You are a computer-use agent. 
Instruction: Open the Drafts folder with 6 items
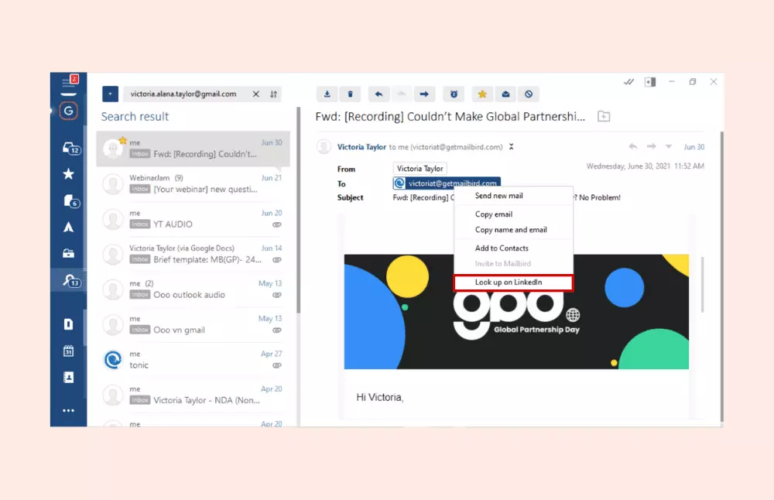(70, 201)
